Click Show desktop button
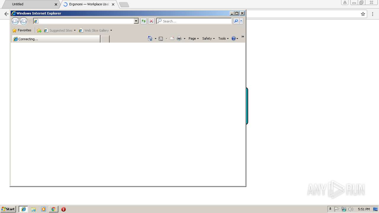This screenshot has height=213, width=379. [x=375, y=209]
